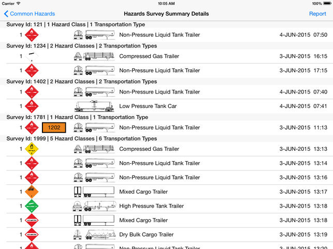Click the Dry Bulk Cargo Trailer icon
This screenshot has width=333, height=249.
pyautogui.click(x=94, y=235)
